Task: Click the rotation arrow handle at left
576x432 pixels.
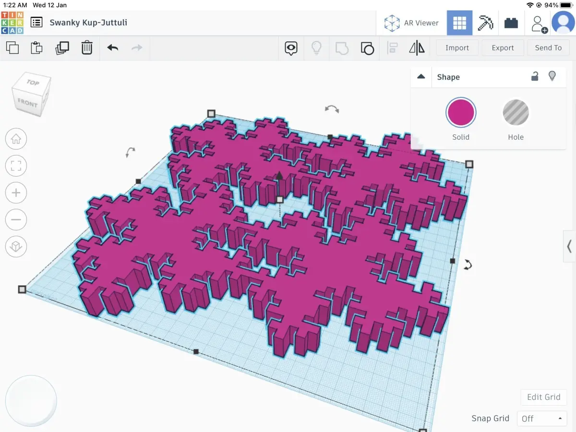Action: coord(130,153)
